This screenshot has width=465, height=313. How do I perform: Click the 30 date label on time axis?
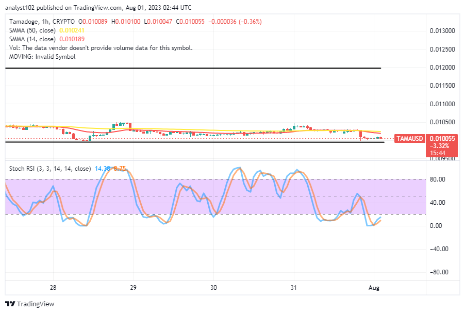pos(213,288)
